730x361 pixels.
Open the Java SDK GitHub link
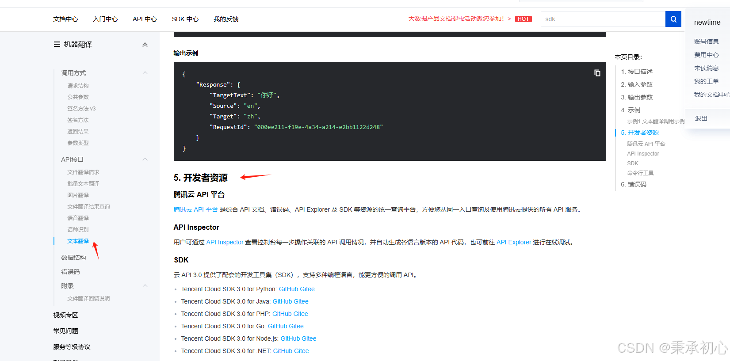282,301
